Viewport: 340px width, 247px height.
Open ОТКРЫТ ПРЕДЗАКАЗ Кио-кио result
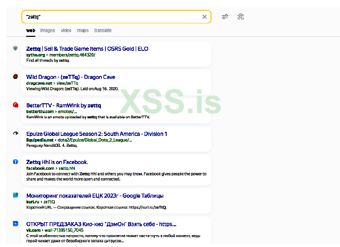[101, 224]
